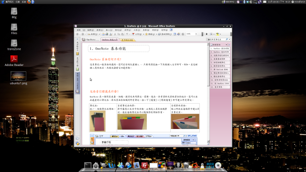Switch to the yellow section tab
Screen dimensions: 306x172
click(x=127, y=40)
